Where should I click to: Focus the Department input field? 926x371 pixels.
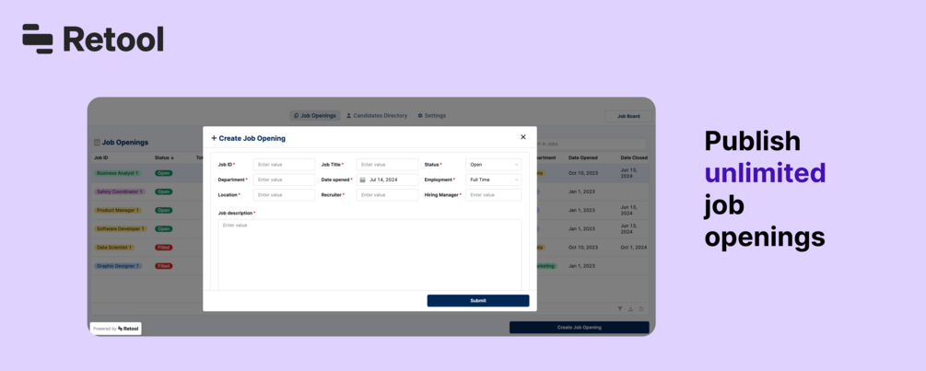point(284,180)
